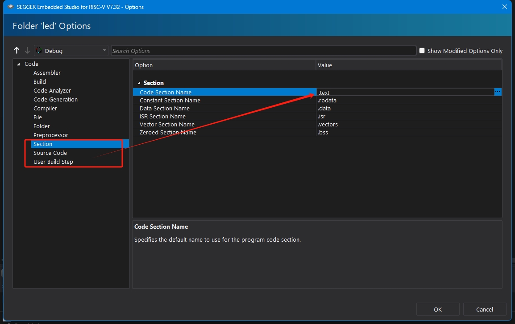The width and height of the screenshot is (515, 324).
Task: Click the Code tree root label
Action: (x=32, y=64)
